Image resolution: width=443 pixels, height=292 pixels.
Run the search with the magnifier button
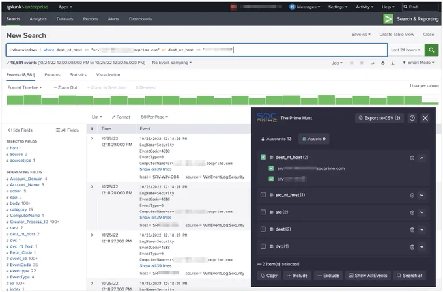[431, 50]
